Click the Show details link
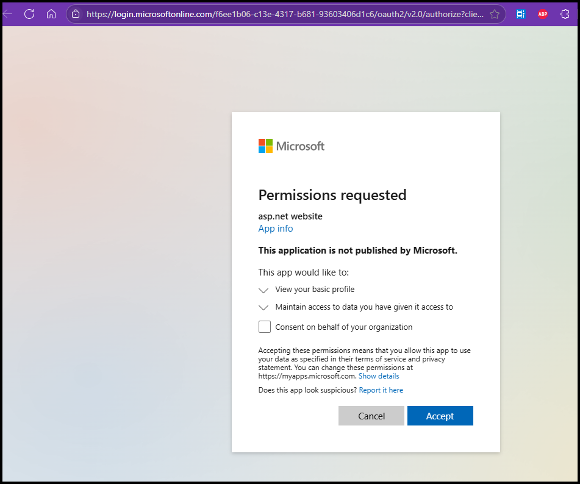This screenshot has width=580, height=484. (379, 376)
